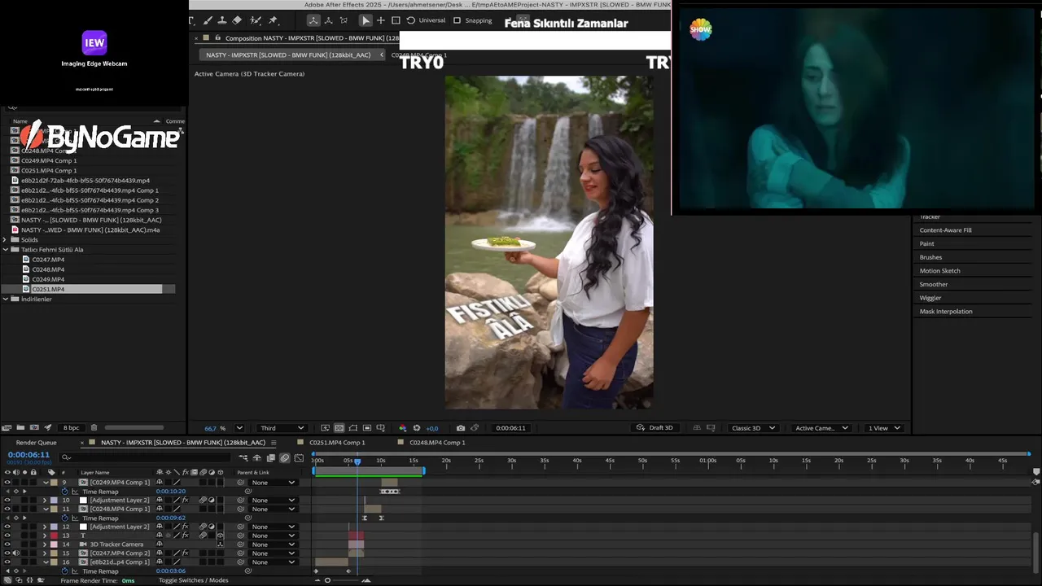Select the Puppet Pin tool

pyautogui.click(x=273, y=20)
